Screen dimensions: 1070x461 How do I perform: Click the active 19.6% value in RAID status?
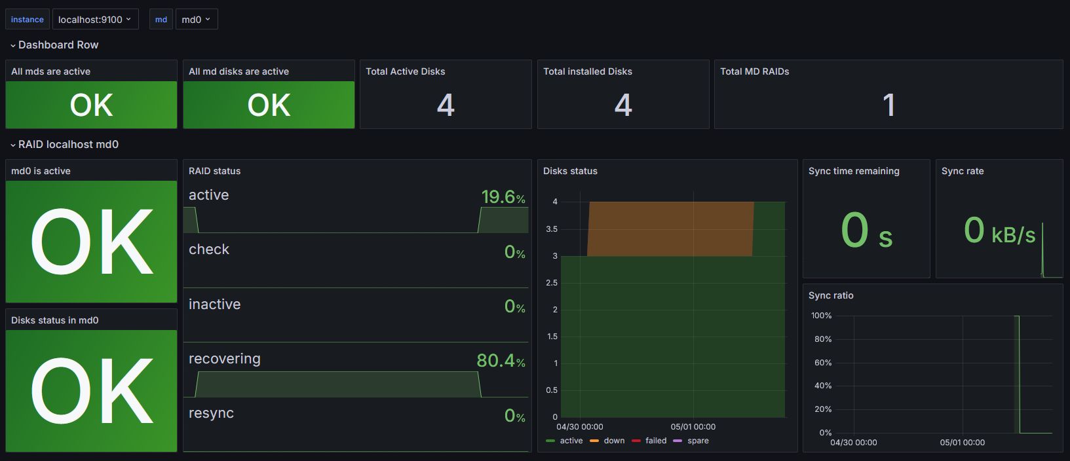point(503,196)
